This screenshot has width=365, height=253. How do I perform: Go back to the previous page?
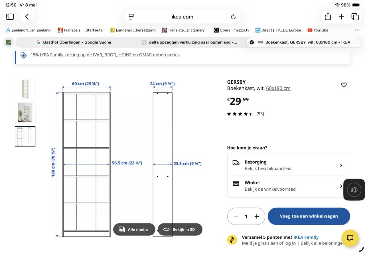27,17
